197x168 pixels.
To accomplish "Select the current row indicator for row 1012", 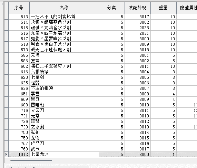I will [7, 155].
